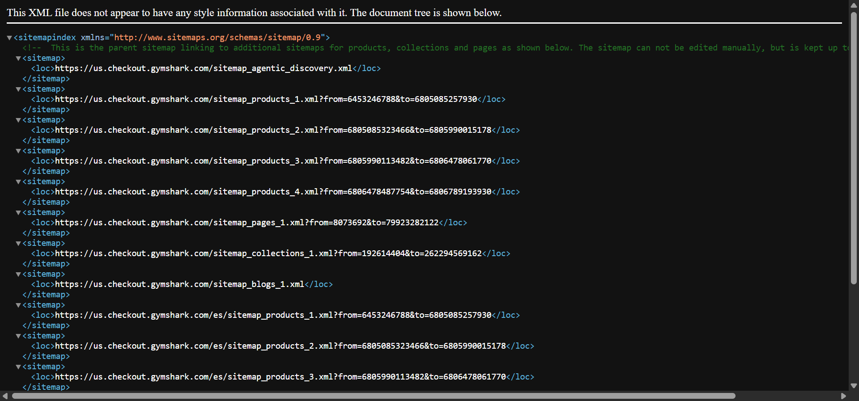Viewport: 859px width, 401px height.
Task: Collapse the sitemap node for sitemap_blogs_1.xml
Action: 18,274
